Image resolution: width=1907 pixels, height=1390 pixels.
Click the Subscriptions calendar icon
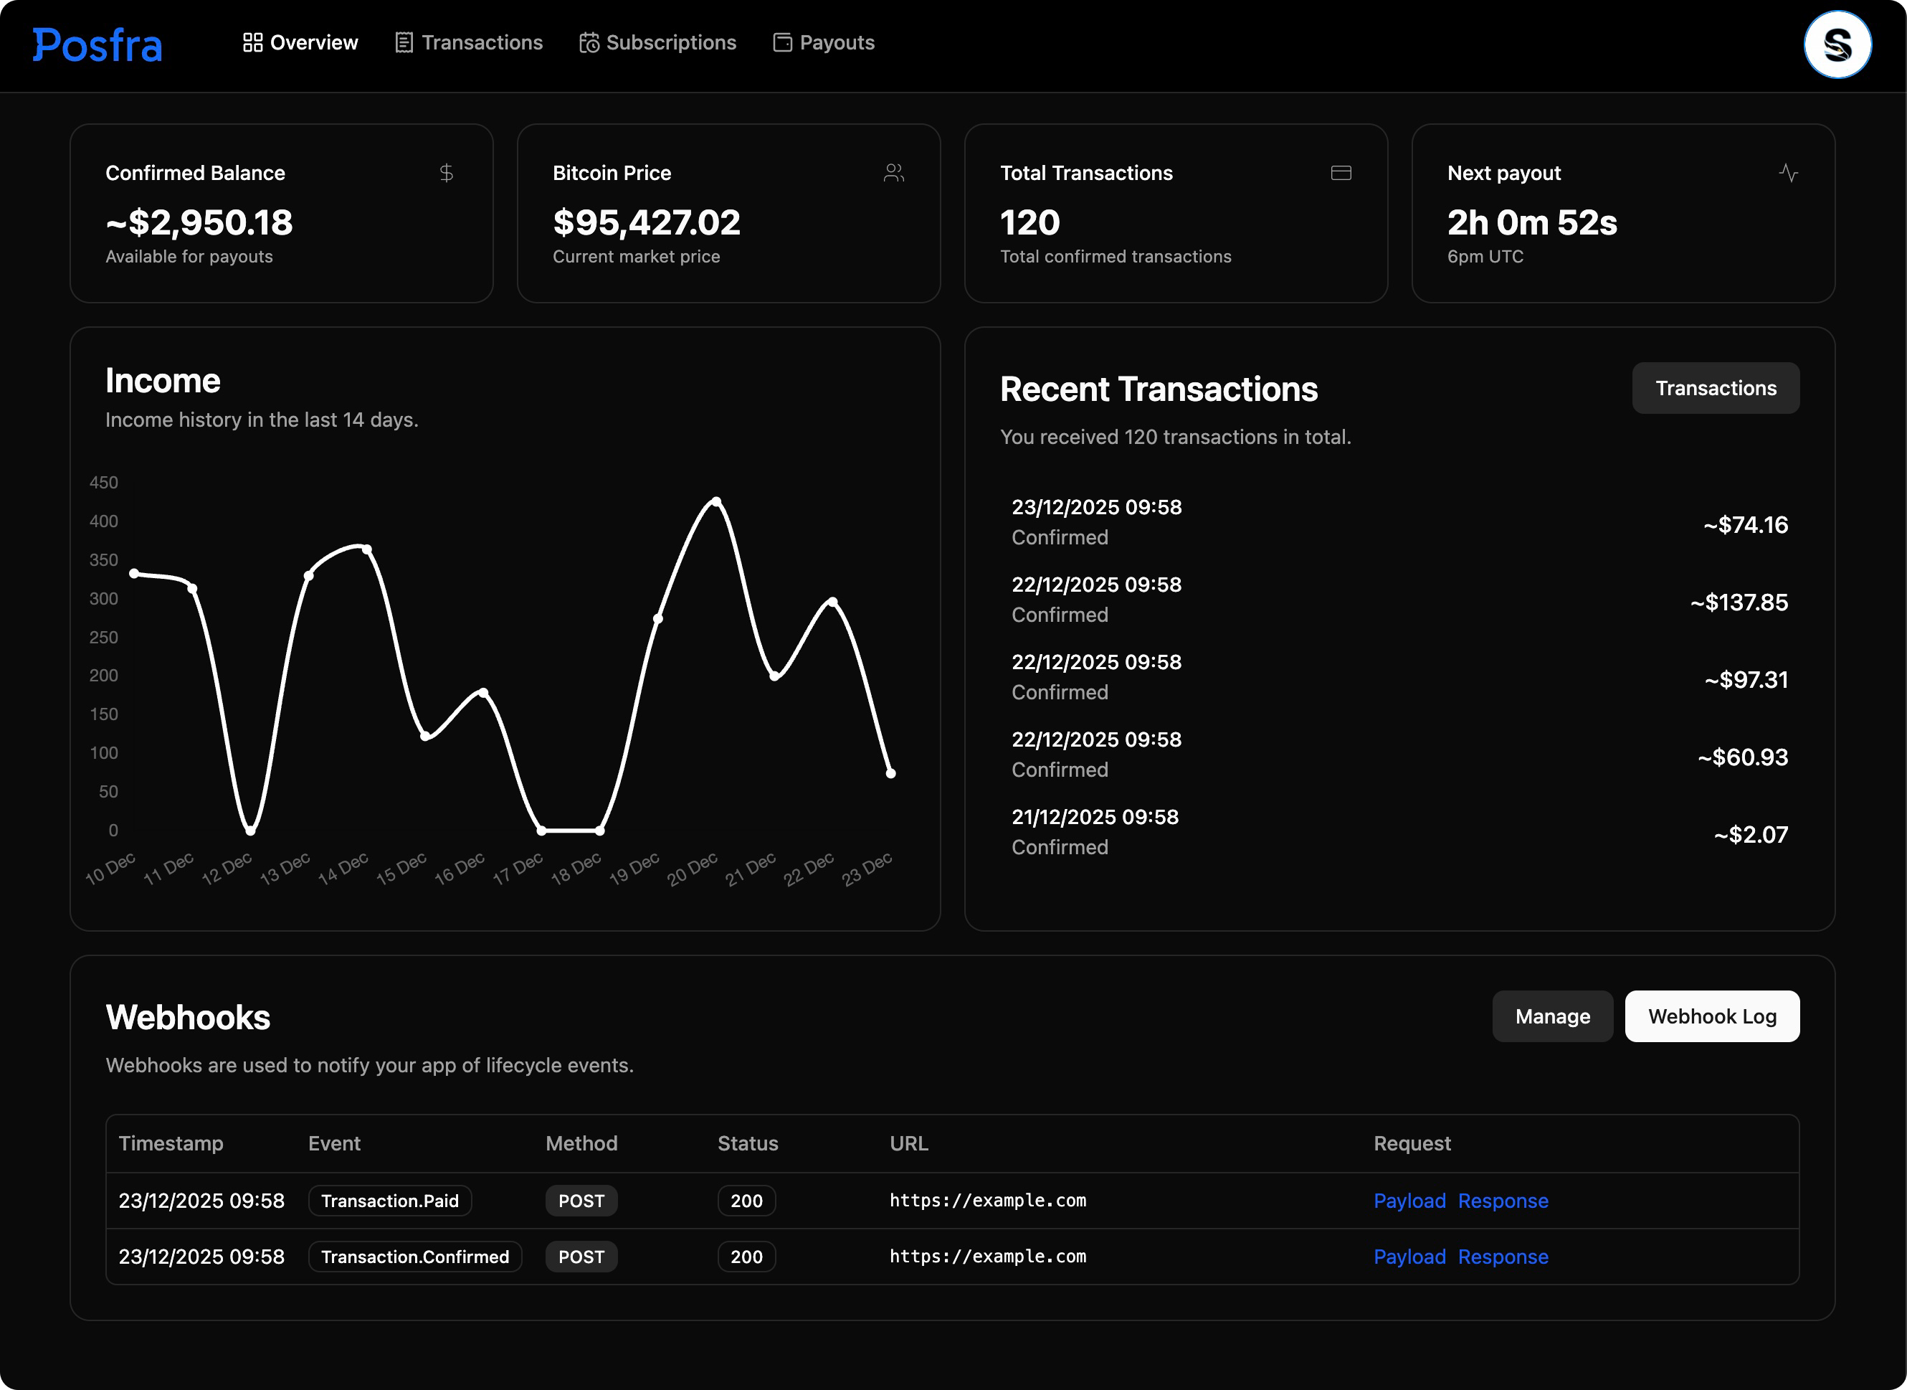[589, 43]
